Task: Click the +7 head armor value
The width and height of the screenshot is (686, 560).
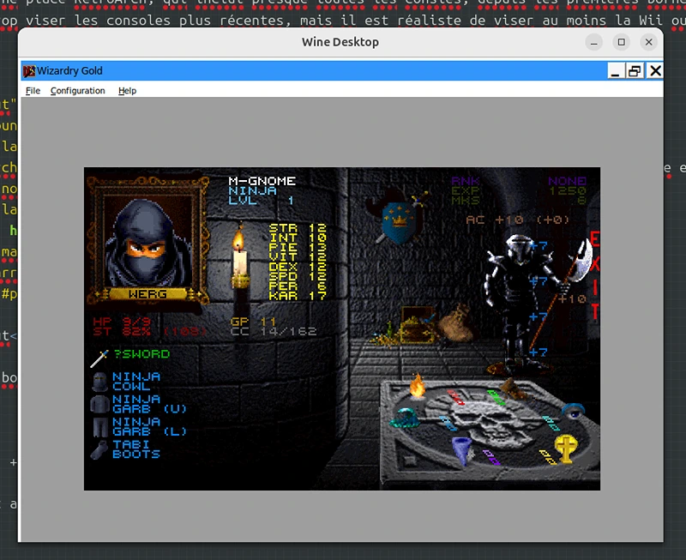Action: point(539,246)
